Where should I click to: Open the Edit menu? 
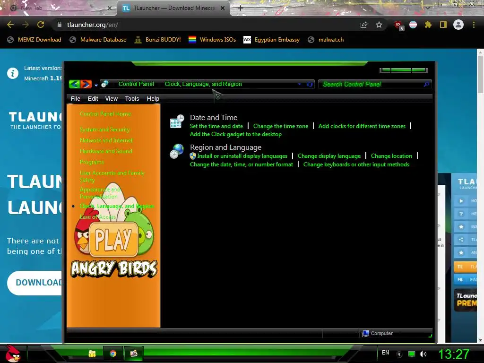(93, 98)
